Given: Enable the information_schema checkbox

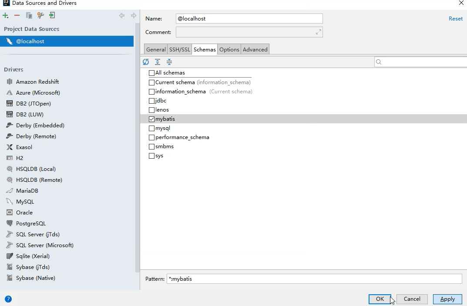Looking at the screenshot, I should [x=151, y=92].
